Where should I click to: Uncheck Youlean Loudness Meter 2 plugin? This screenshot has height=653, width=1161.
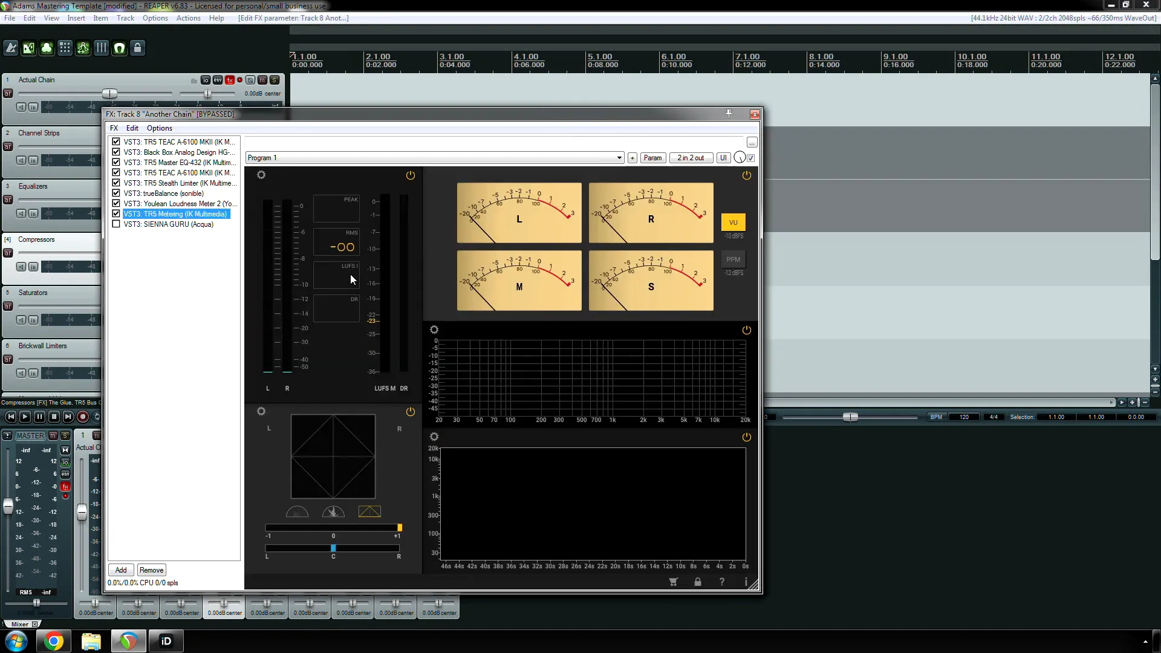(x=116, y=203)
